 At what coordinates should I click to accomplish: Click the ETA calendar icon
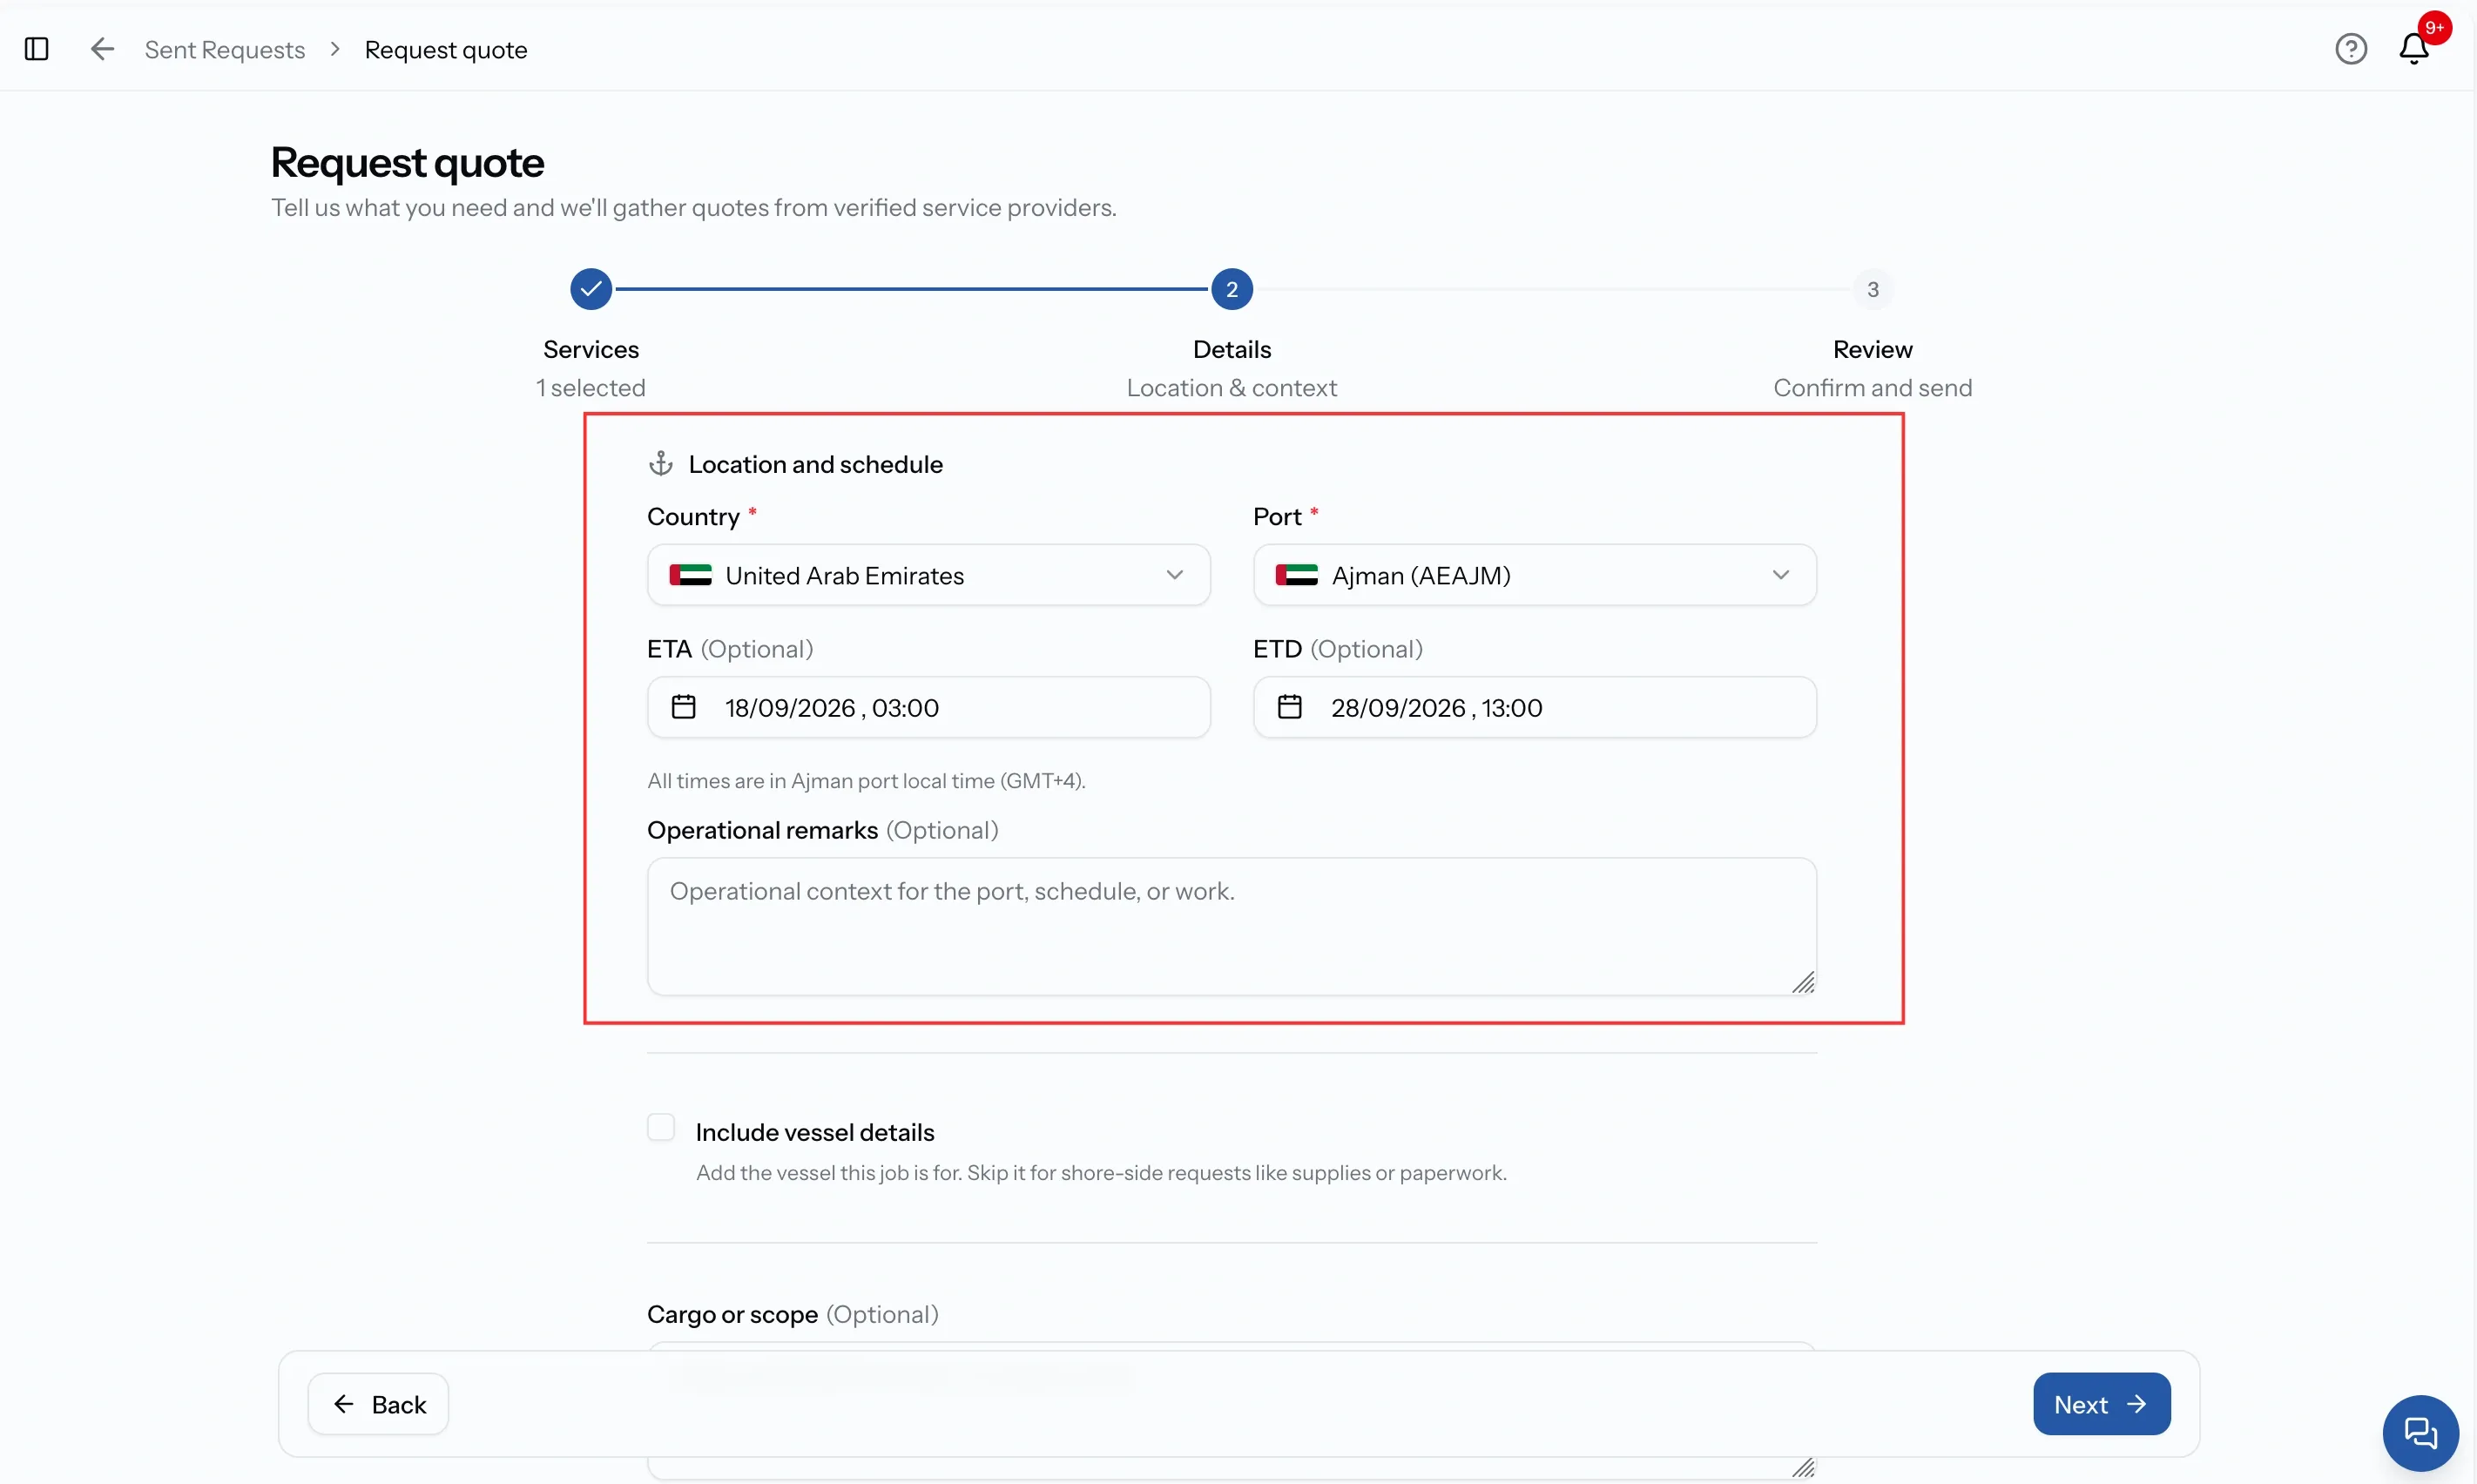[x=683, y=707]
